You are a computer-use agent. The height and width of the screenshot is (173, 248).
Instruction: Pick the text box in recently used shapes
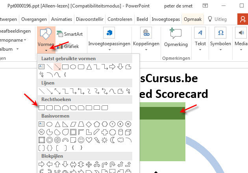(x=42, y=67)
